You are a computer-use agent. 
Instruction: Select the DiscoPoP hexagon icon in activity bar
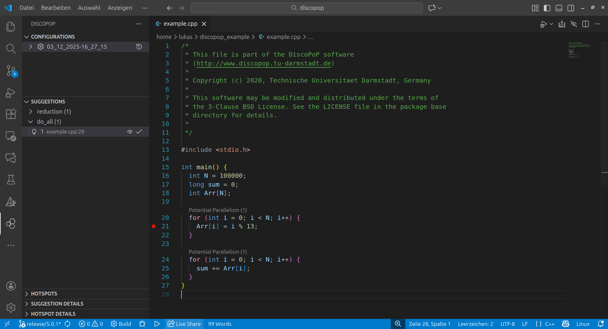coord(11,224)
